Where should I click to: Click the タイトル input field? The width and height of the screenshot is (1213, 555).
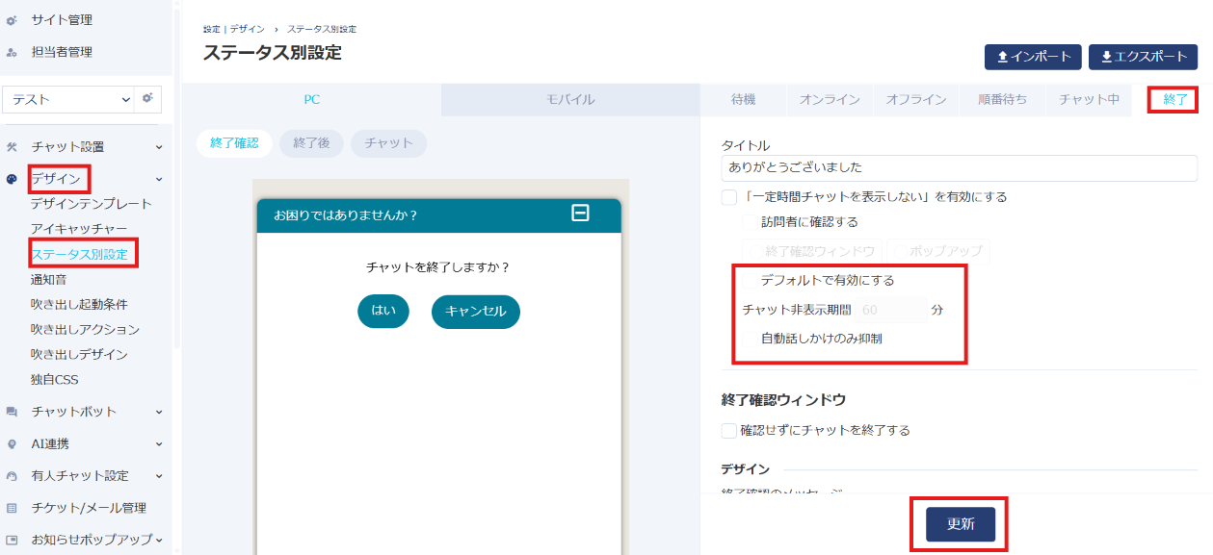[960, 168]
